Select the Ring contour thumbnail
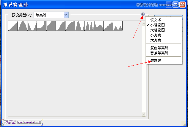This screenshot has width=188, height=127. (80, 26)
